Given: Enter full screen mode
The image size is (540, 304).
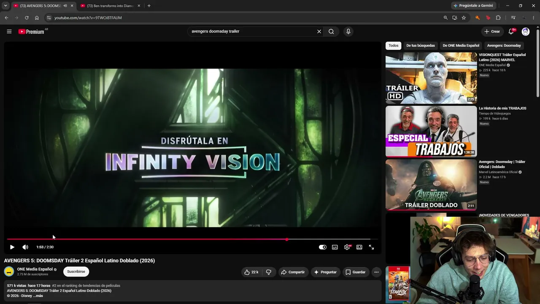Looking at the screenshot, I should coord(371,247).
